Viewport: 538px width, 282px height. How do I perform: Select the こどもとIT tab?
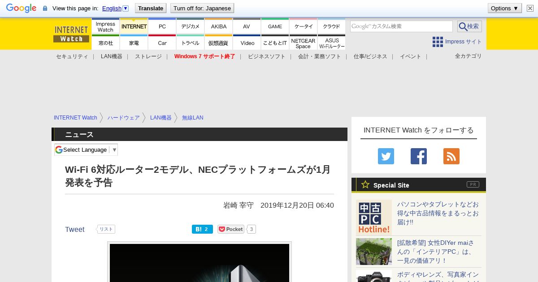point(275,43)
